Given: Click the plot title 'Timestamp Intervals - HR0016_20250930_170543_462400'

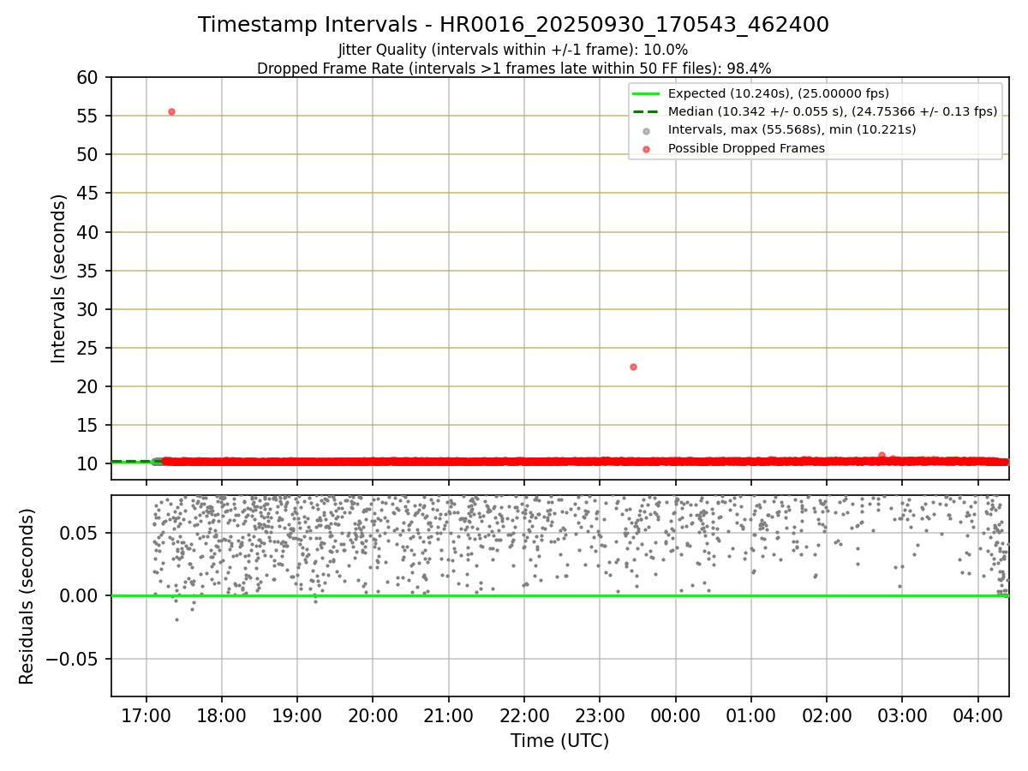Looking at the screenshot, I should (x=513, y=25).
